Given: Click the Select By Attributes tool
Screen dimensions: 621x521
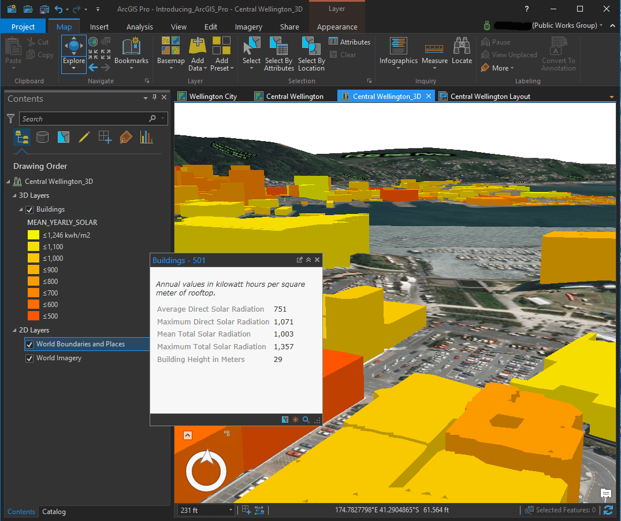Looking at the screenshot, I should [278, 53].
